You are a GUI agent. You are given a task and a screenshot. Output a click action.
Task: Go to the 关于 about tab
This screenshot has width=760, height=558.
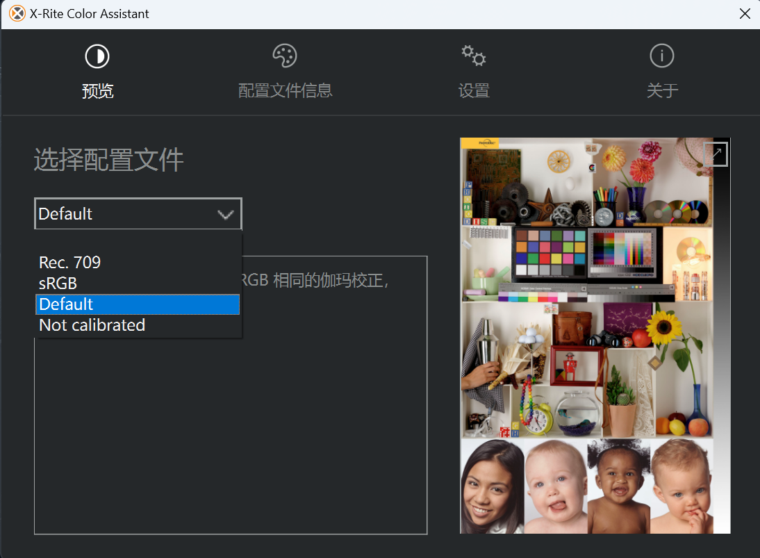coord(661,72)
